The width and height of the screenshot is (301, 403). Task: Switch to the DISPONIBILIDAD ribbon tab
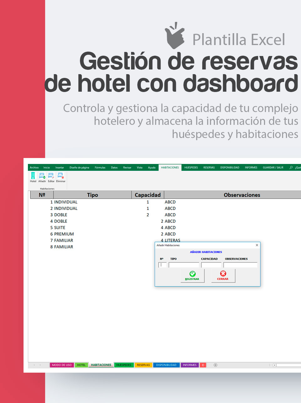click(230, 167)
